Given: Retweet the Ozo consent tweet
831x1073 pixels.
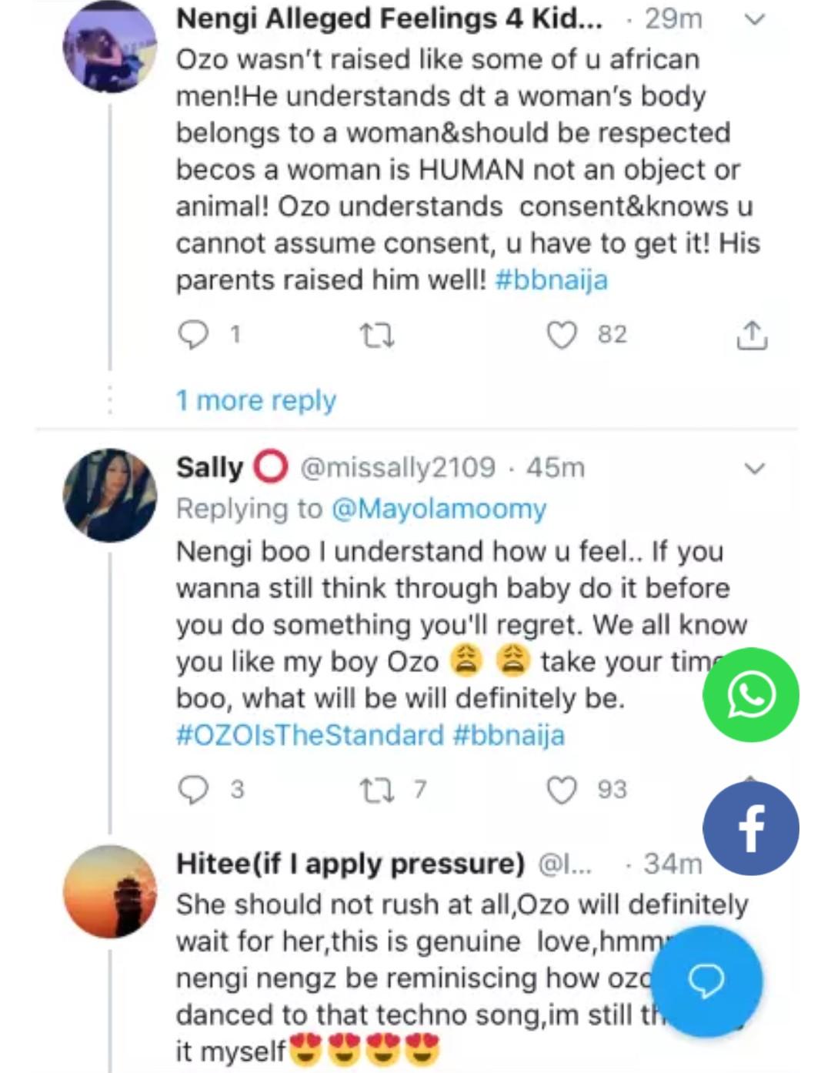Looking at the screenshot, I should click(x=377, y=335).
